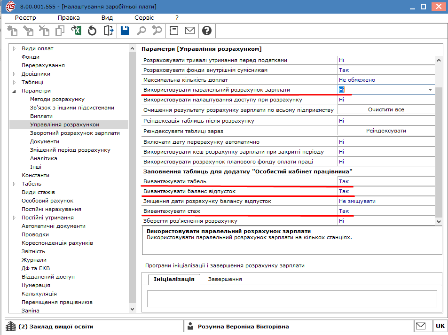Expand the Постійні утримання tree node
448x335 pixels.
pos(14,218)
